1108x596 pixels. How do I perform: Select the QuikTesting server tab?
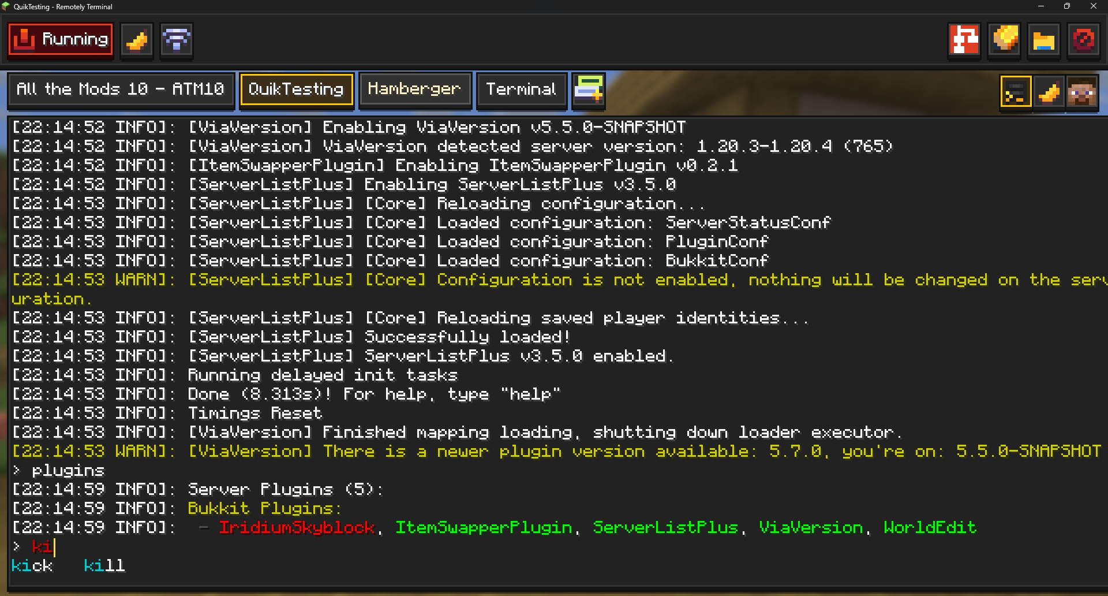pos(297,90)
